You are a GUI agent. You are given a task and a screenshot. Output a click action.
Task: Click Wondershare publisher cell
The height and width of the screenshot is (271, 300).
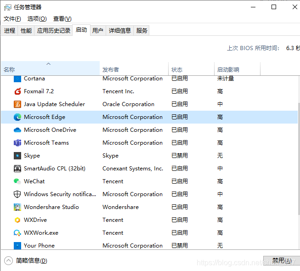pos(120,207)
